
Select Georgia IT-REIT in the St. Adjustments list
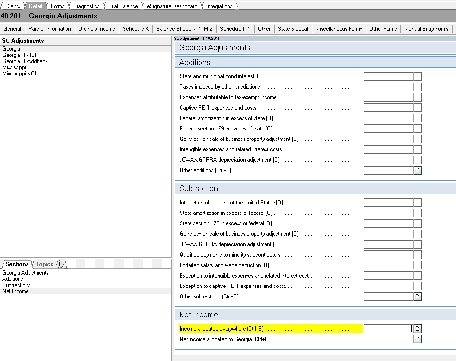tap(21, 55)
